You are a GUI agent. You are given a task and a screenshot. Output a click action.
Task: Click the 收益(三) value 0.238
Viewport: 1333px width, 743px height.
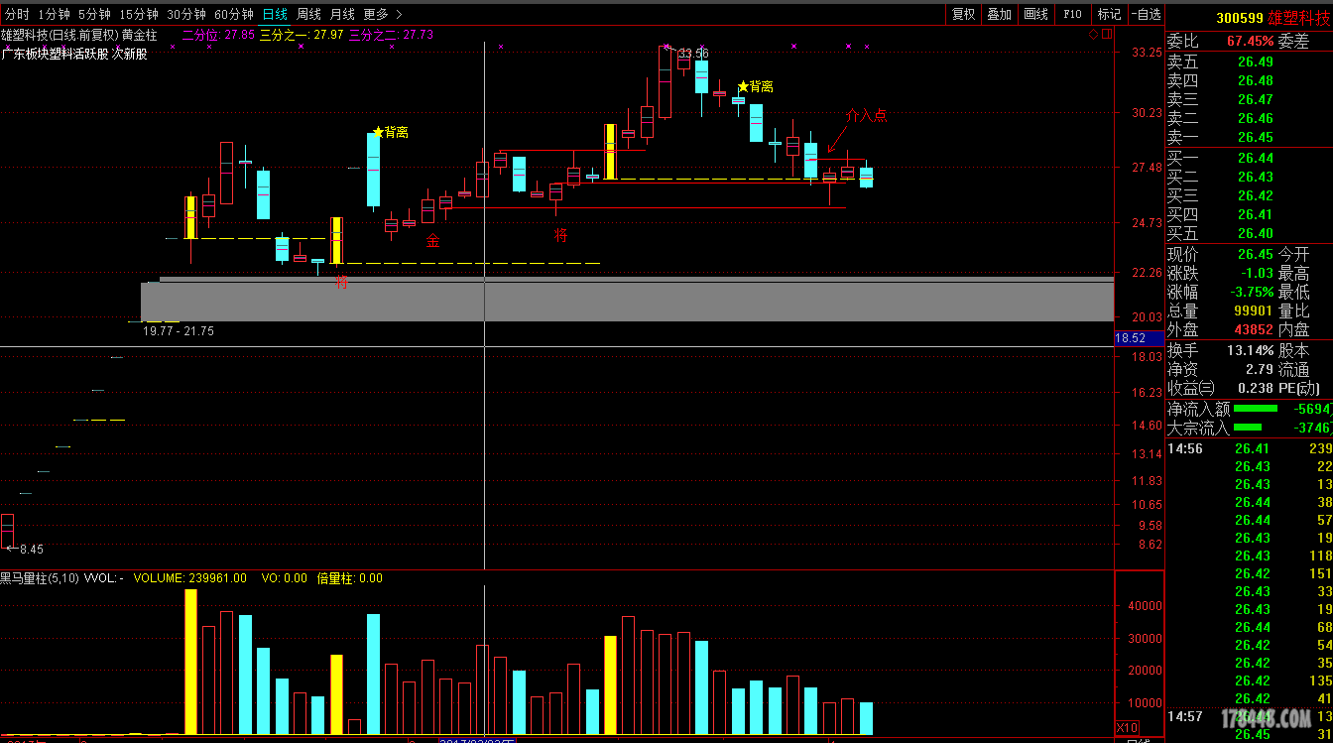(x=1255, y=388)
